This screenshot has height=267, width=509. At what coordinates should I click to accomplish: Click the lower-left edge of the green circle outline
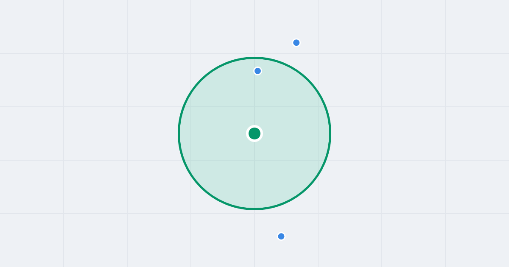click(x=201, y=187)
